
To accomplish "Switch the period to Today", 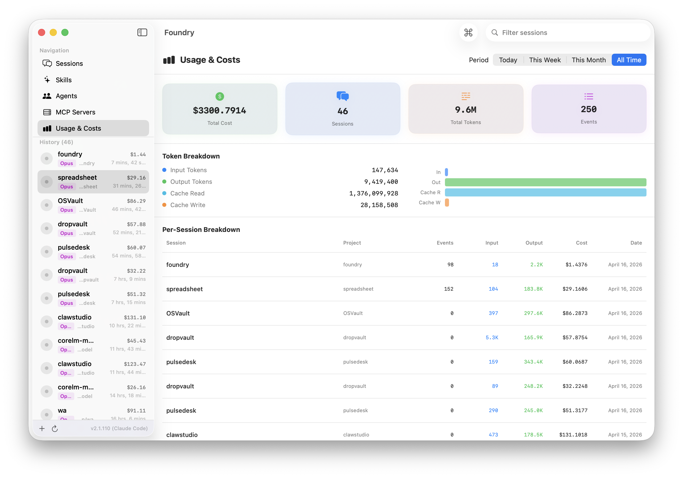I will [x=508, y=60].
